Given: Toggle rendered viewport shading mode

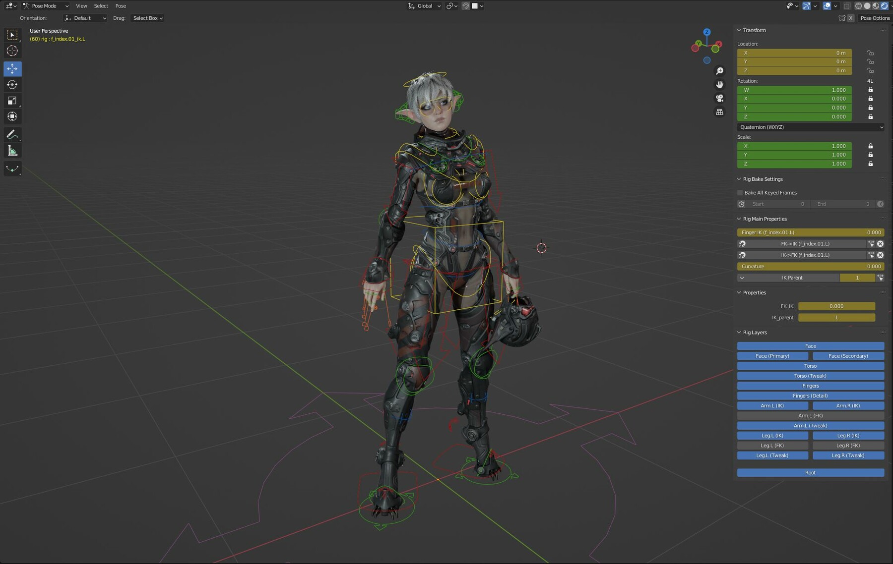Looking at the screenshot, I should [x=884, y=5].
